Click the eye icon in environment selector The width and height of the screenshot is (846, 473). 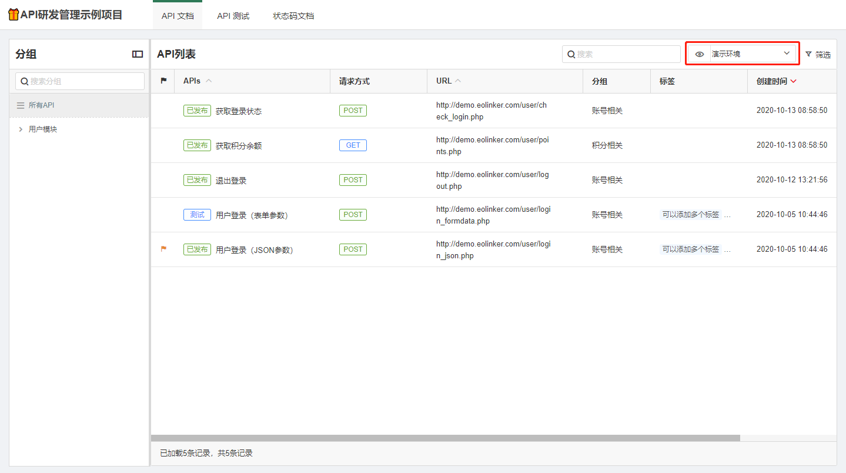click(x=700, y=54)
